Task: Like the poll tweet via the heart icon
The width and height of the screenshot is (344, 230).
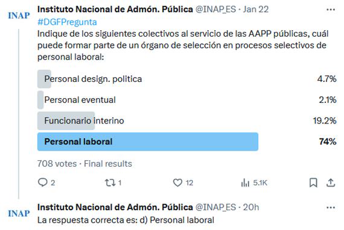Action: [x=177, y=182]
